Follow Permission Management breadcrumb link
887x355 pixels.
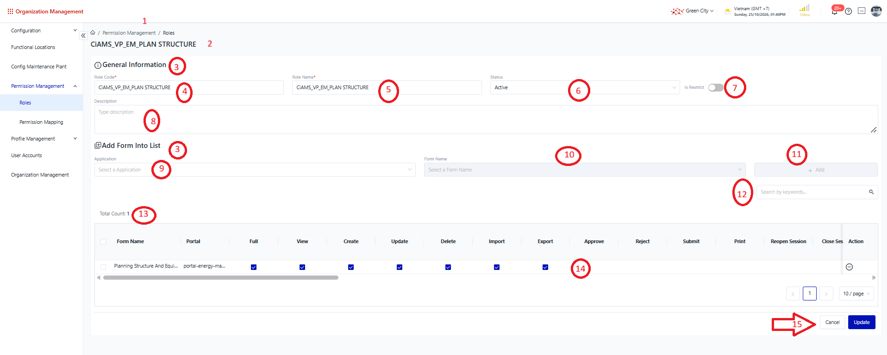[129, 33]
